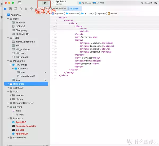Image resolution: width=159 pixels, height=146 pixels.
Task: Expand the Library folder
Action: coord(11,99)
